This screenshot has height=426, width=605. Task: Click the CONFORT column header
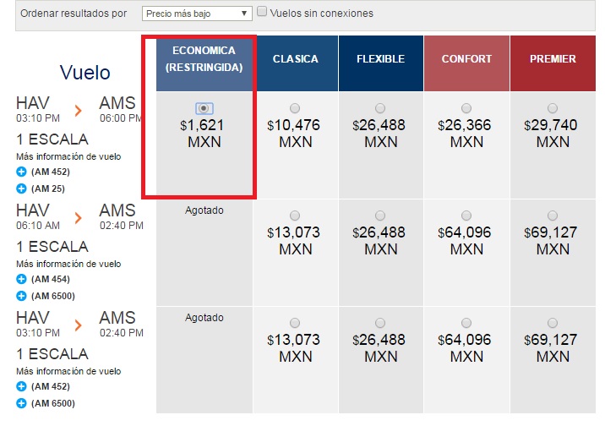[x=467, y=63]
